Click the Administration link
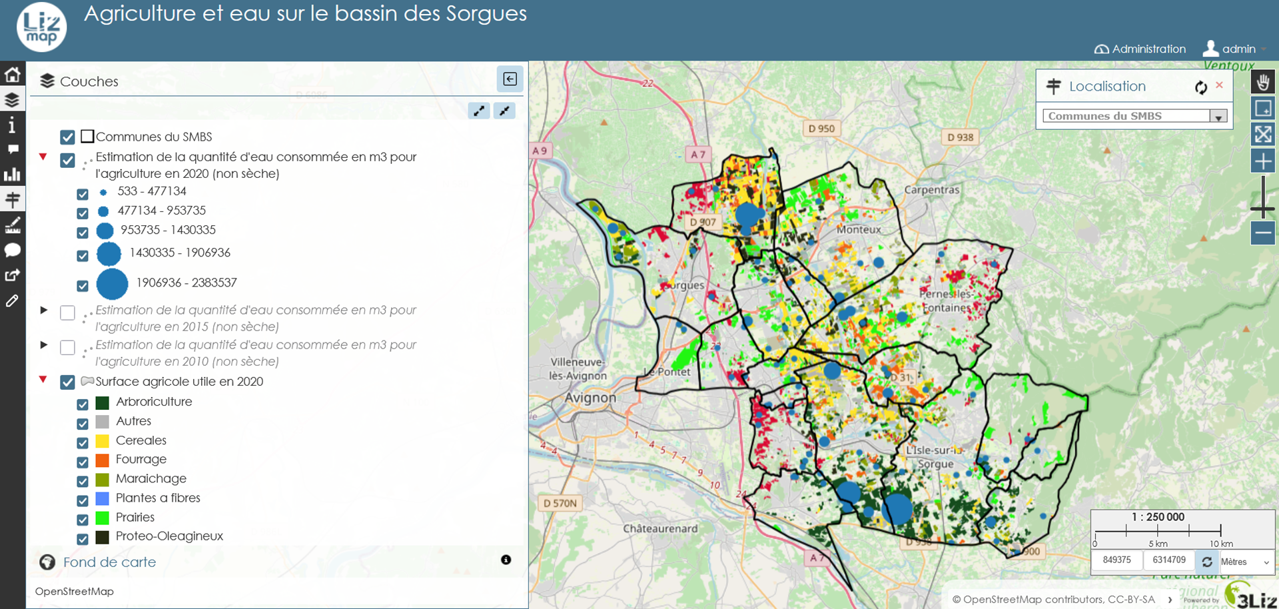This screenshot has width=1279, height=609. [1140, 49]
